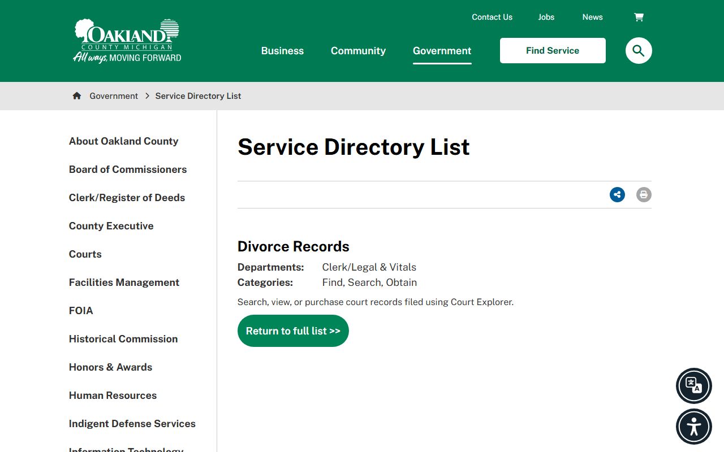
Task: Click the home icon in breadcrumb
Action: coord(77,95)
